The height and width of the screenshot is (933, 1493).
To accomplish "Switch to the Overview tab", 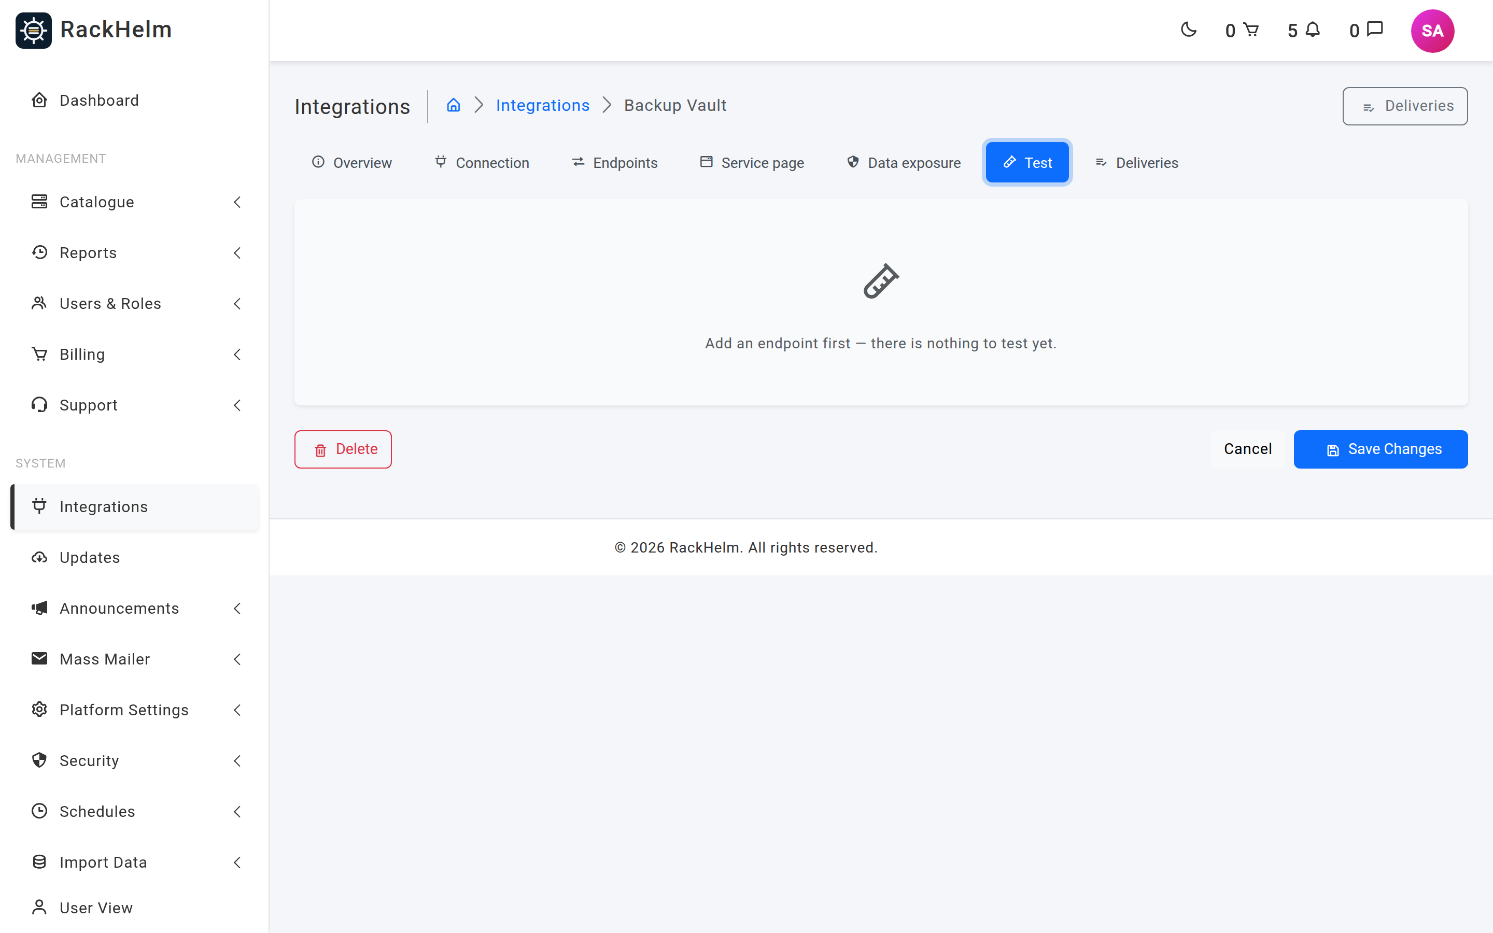I will [351, 162].
